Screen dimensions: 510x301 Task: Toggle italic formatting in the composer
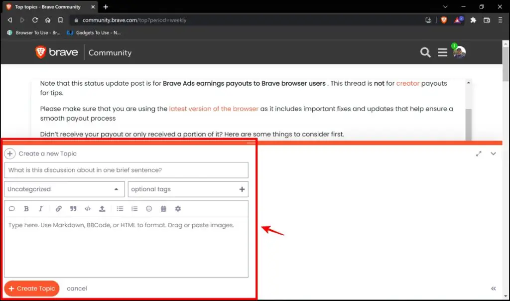point(41,209)
